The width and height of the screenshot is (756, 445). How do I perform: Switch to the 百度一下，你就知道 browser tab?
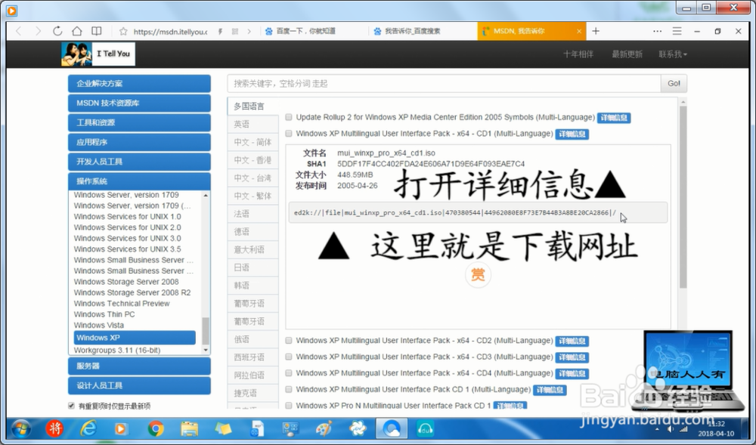click(315, 31)
